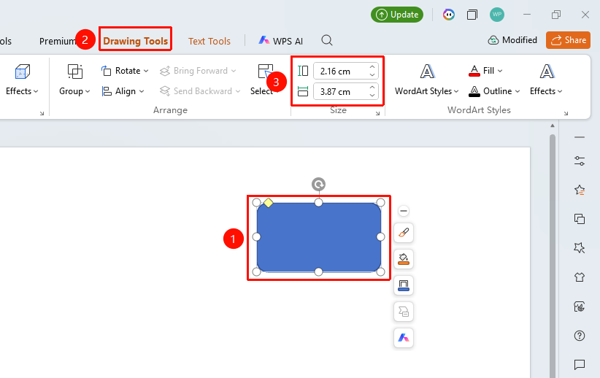This screenshot has height=378, width=600.
Task: Open the 3D Effects dropdown at left
Action: pos(22,91)
